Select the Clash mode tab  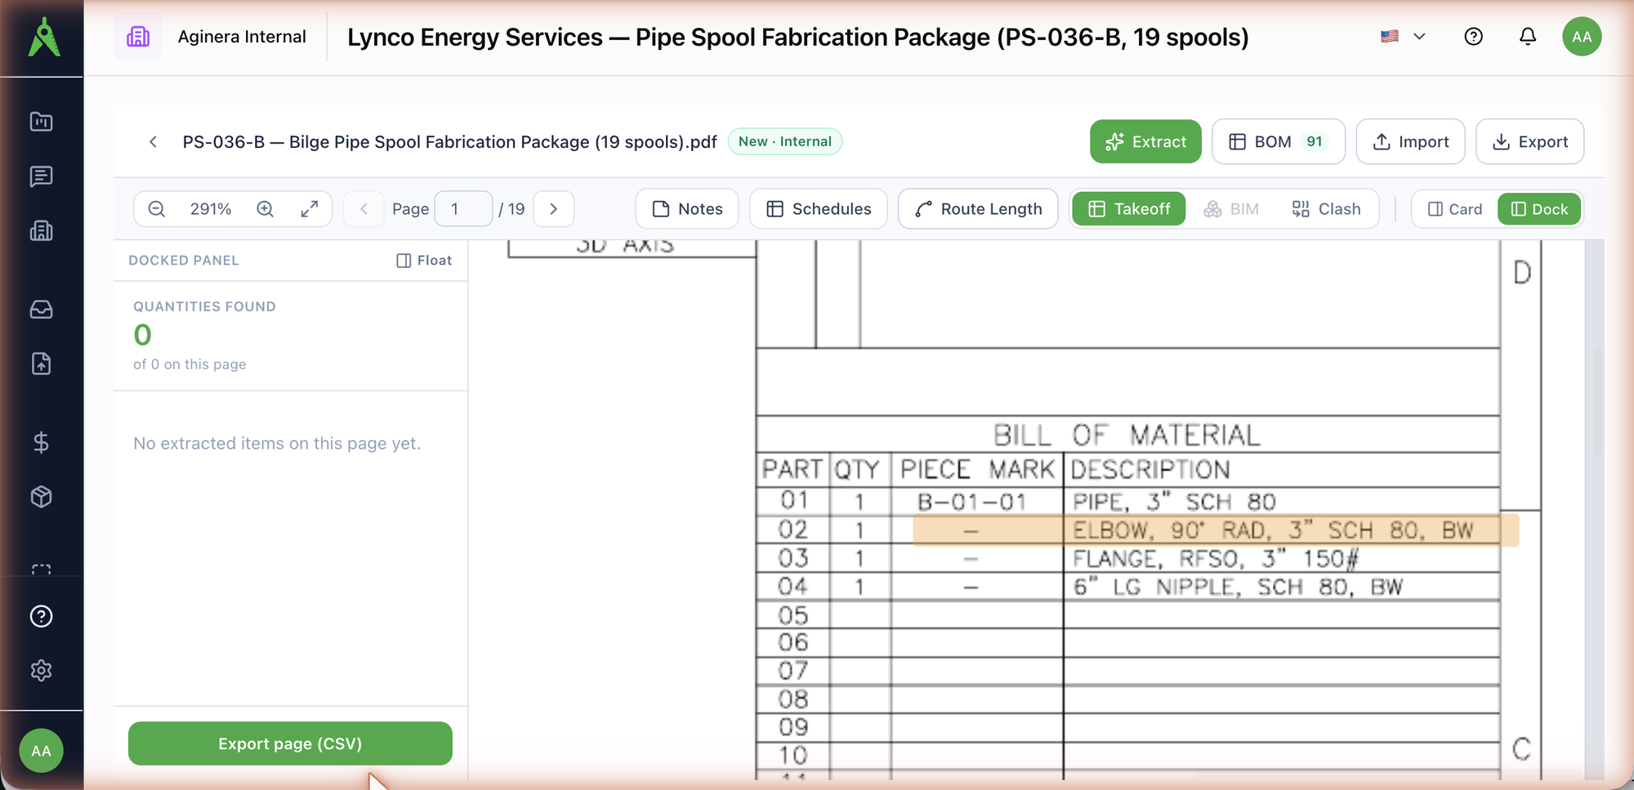pos(1327,209)
